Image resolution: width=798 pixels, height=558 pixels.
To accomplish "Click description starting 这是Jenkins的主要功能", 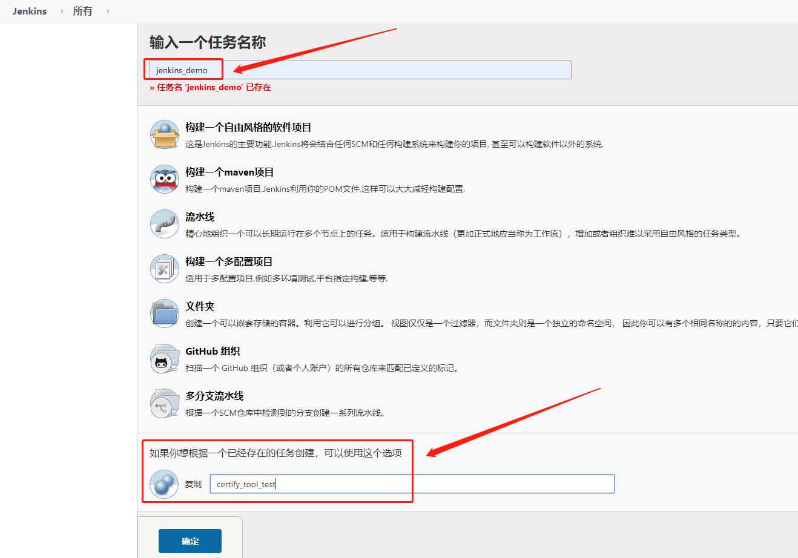I will (394, 144).
